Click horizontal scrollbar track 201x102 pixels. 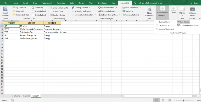point(159,96)
